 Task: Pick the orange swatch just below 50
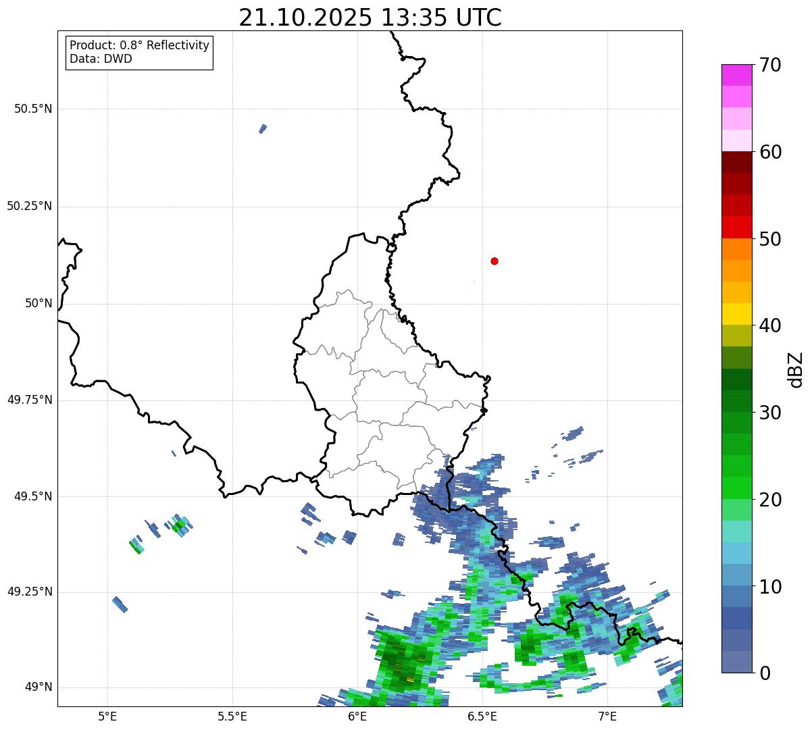pos(736,249)
